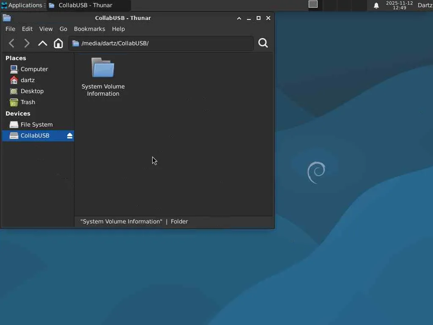The width and height of the screenshot is (433, 325).
Task: Select CollabUSB label under Devices
Action: pos(35,136)
